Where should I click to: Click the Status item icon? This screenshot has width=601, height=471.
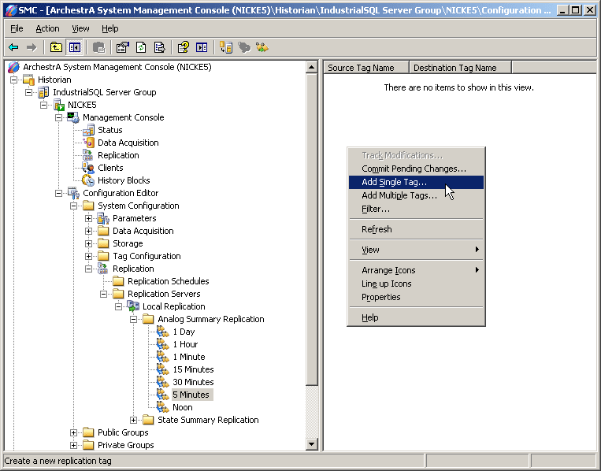click(88, 130)
